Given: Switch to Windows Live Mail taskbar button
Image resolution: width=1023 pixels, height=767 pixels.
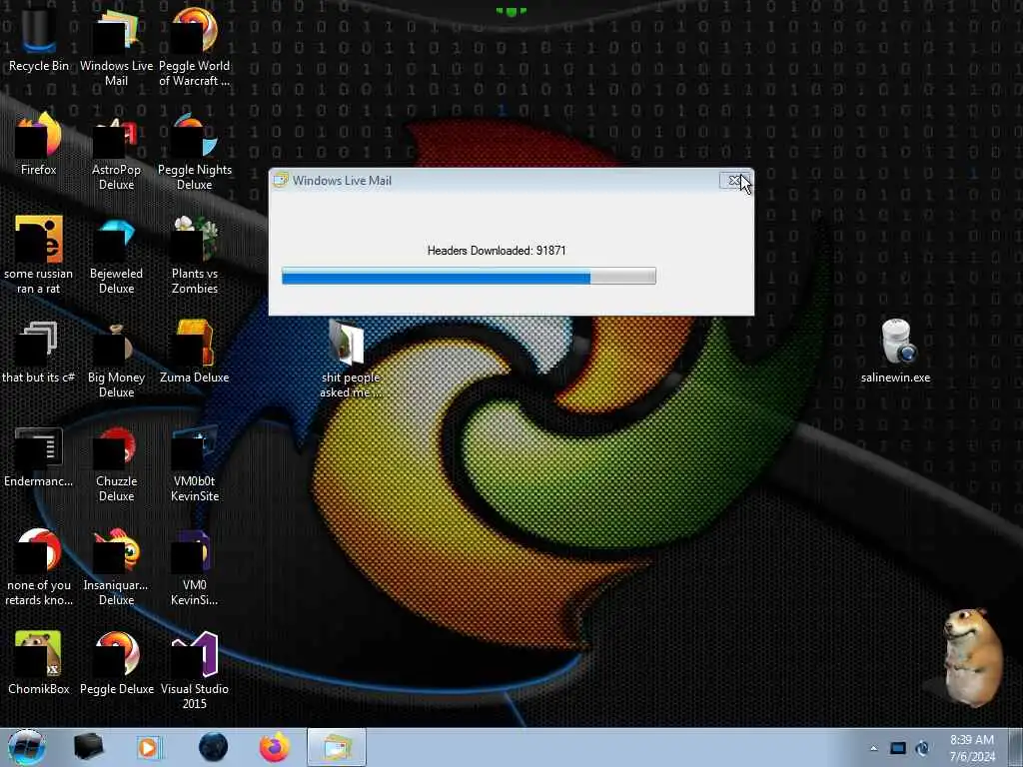Looking at the screenshot, I should (x=337, y=747).
